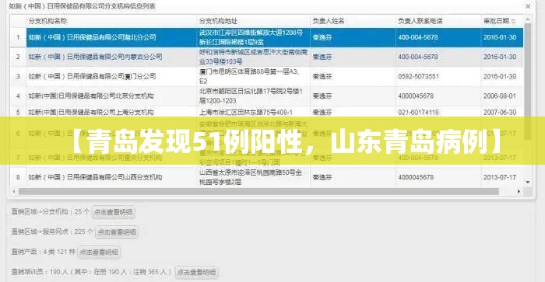Screen dimensions: 545x282
Task: View details for 直销培训员 190人
Action: [197, 272]
